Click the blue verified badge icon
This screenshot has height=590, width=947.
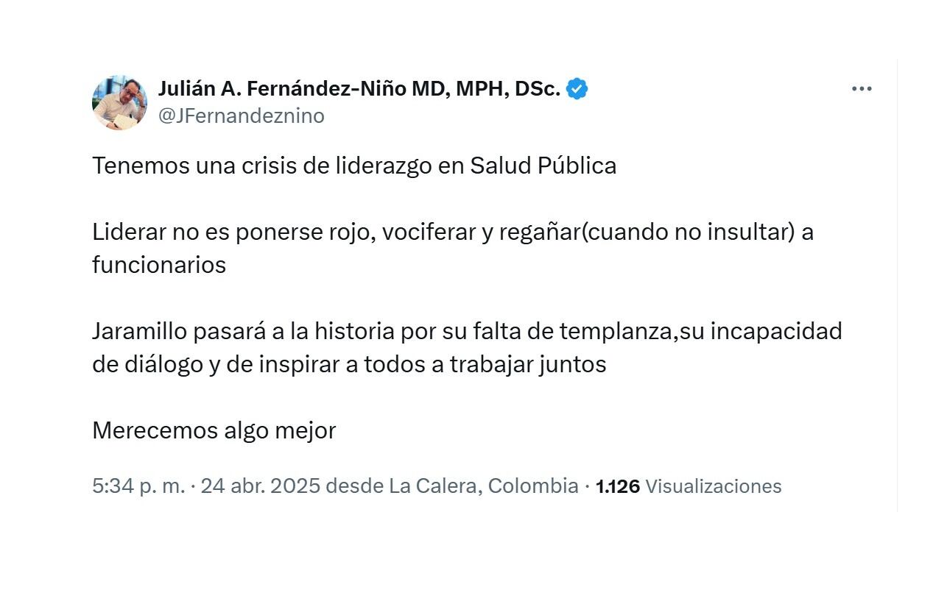(x=577, y=89)
